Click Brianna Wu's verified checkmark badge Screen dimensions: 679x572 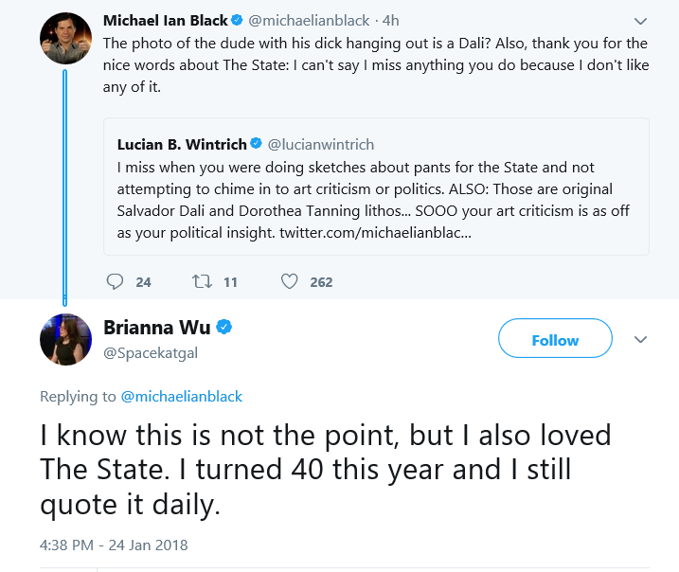(x=223, y=327)
